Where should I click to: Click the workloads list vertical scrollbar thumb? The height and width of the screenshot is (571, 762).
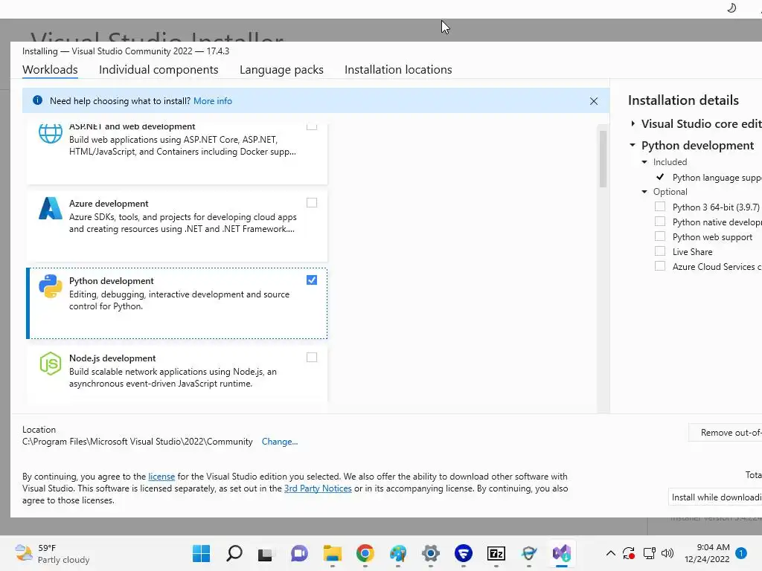(603, 159)
